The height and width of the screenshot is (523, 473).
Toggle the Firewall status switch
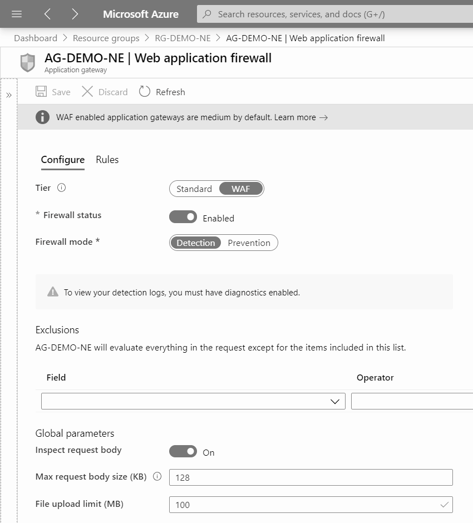click(x=183, y=217)
